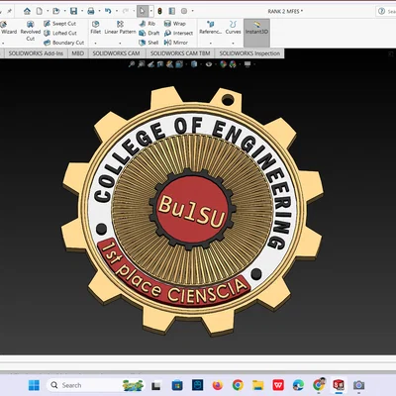Open a file using the Open icon

click(x=56, y=11)
